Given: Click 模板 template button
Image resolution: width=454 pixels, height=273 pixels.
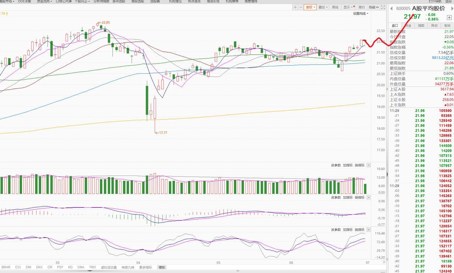Looking at the screenshot, I should pos(162,267).
